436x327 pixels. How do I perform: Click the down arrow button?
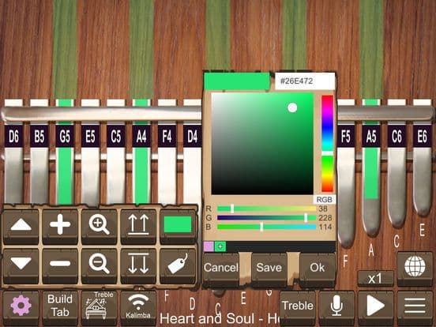point(21,265)
